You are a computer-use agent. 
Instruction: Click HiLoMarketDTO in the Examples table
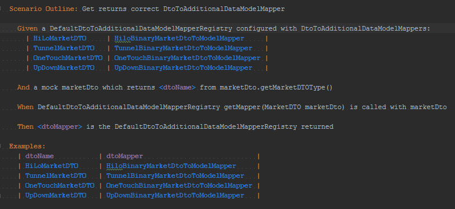pyautogui.click(x=52, y=166)
